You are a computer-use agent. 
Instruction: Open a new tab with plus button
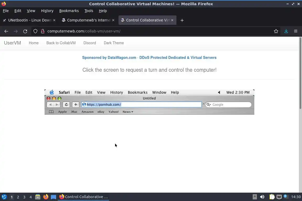coord(182,20)
